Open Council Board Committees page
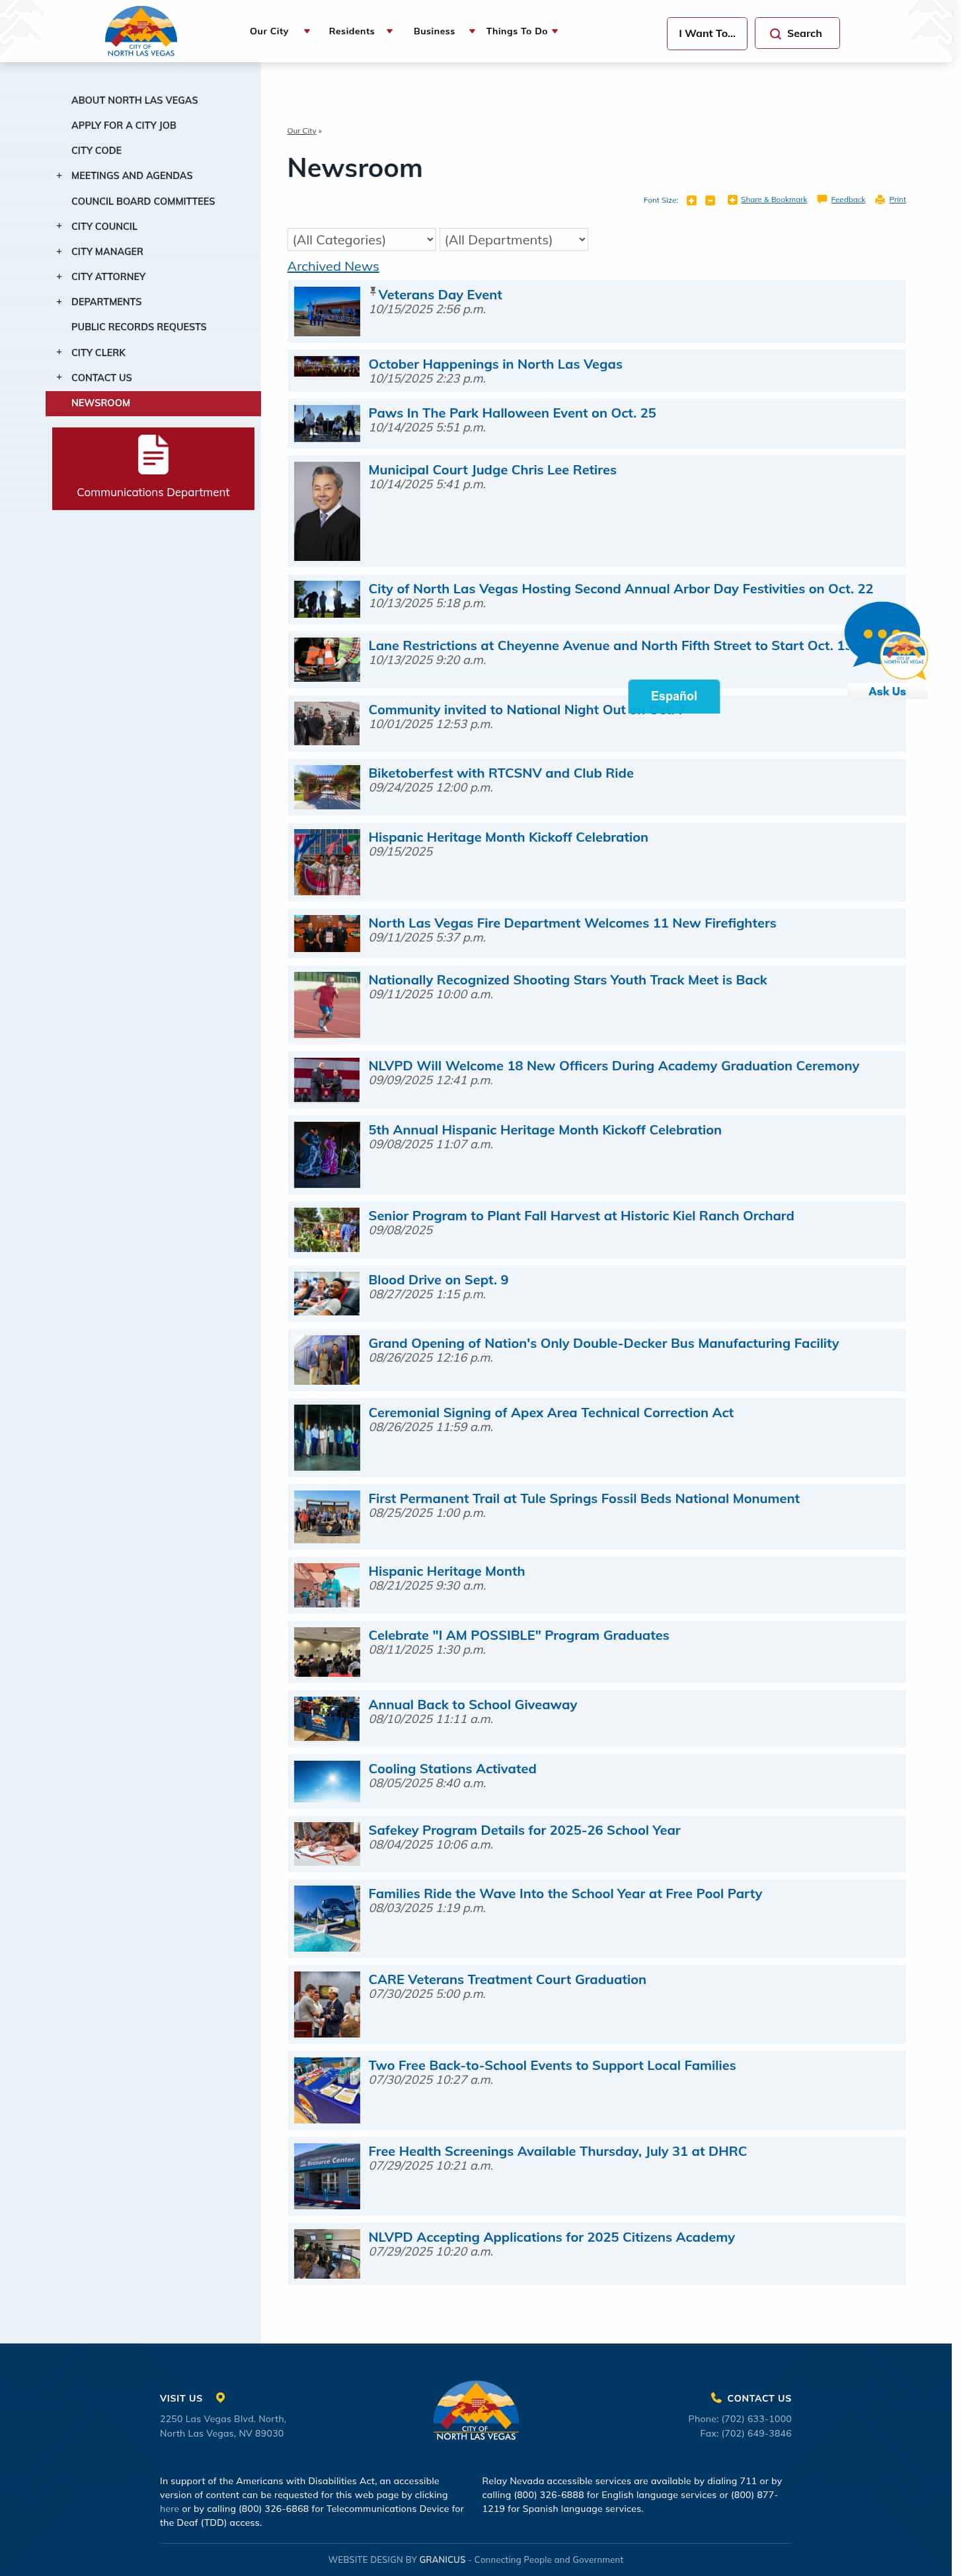Image resolution: width=961 pixels, height=2576 pixels. pos(143,201)
